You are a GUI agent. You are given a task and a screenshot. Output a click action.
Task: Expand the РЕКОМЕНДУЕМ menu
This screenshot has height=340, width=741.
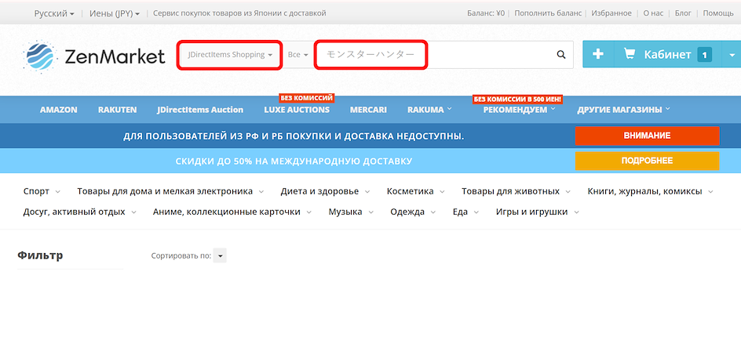tap(519, 110)
